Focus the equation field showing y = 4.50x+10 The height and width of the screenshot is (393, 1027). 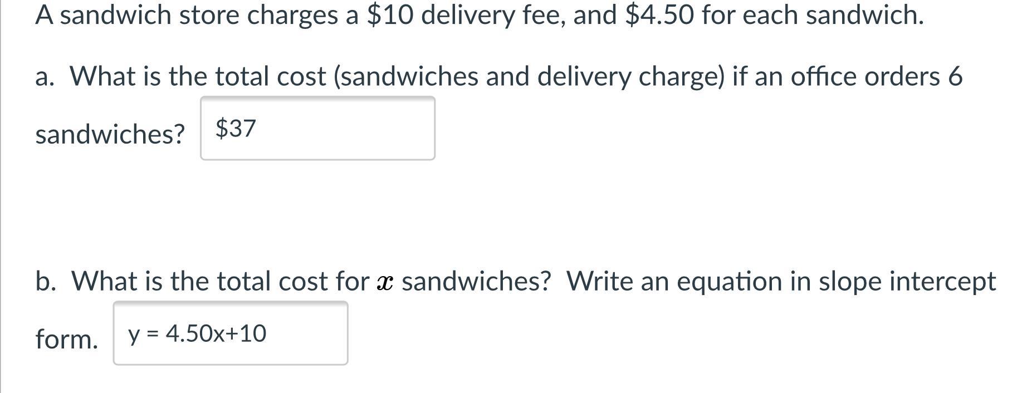pyautogui.click(x=231, y=333)
